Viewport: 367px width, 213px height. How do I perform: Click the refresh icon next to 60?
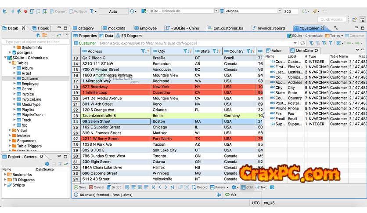[x=227, y=195]
